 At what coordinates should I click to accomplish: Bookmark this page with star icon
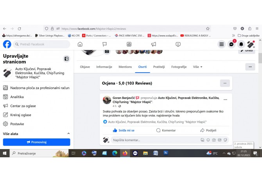pos(208,29)
